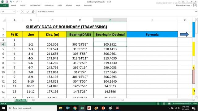198x111 pixels.
Task: Open the notification center icon
Action: [193, 108]
